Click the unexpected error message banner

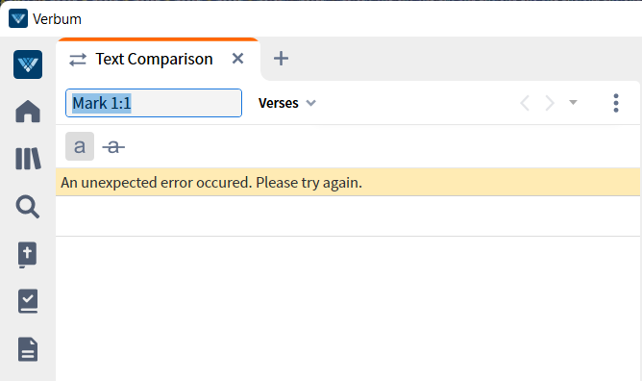coord(348,182)
